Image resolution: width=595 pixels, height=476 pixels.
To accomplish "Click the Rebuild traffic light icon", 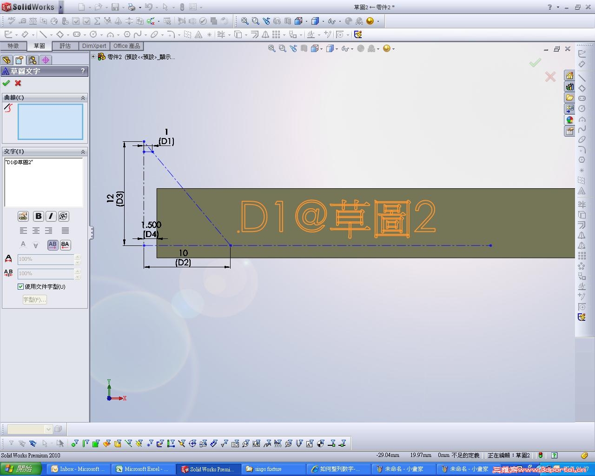I will tap(541, 456).
